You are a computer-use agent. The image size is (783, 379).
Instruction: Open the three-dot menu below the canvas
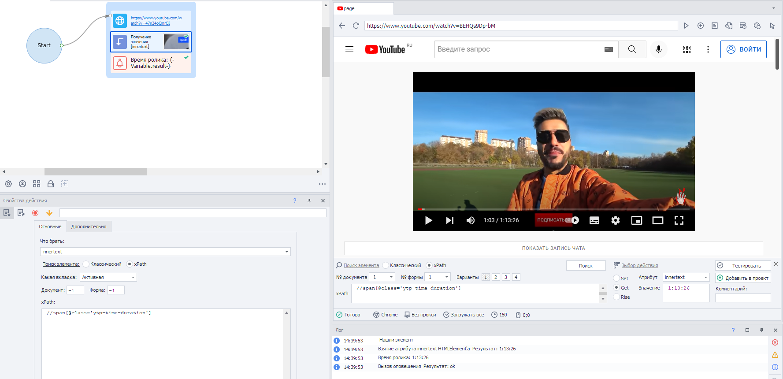[322, 184]
